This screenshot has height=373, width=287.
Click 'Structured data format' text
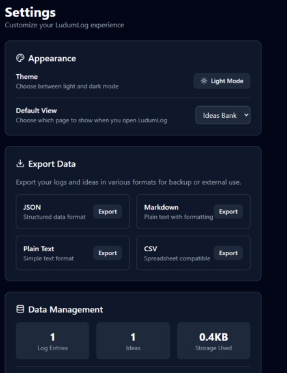pos(54,217)
